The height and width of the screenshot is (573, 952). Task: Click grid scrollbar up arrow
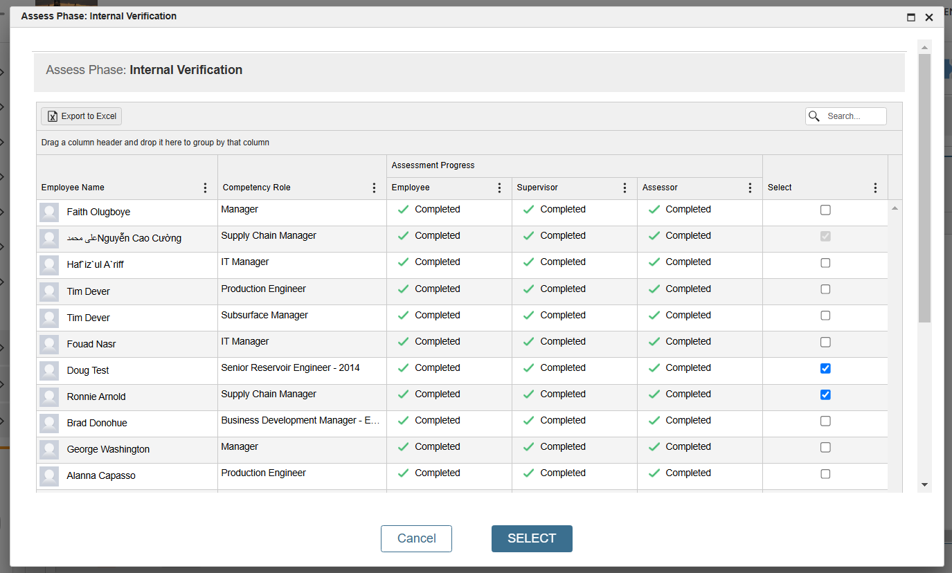point(895,208)
